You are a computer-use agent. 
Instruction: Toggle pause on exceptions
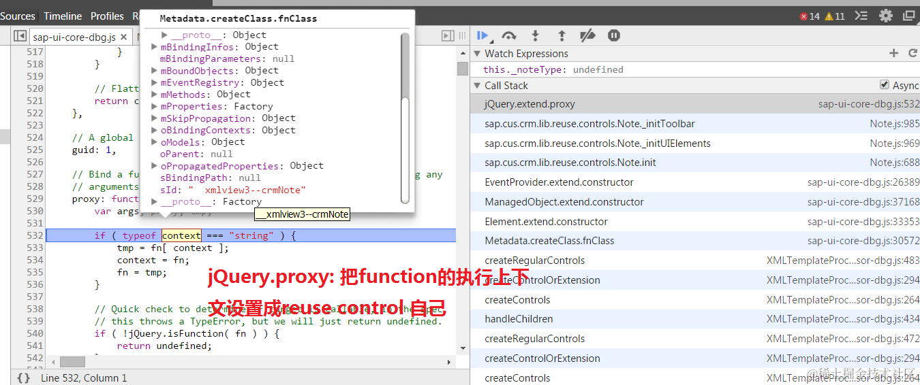(x=614, y=35)
